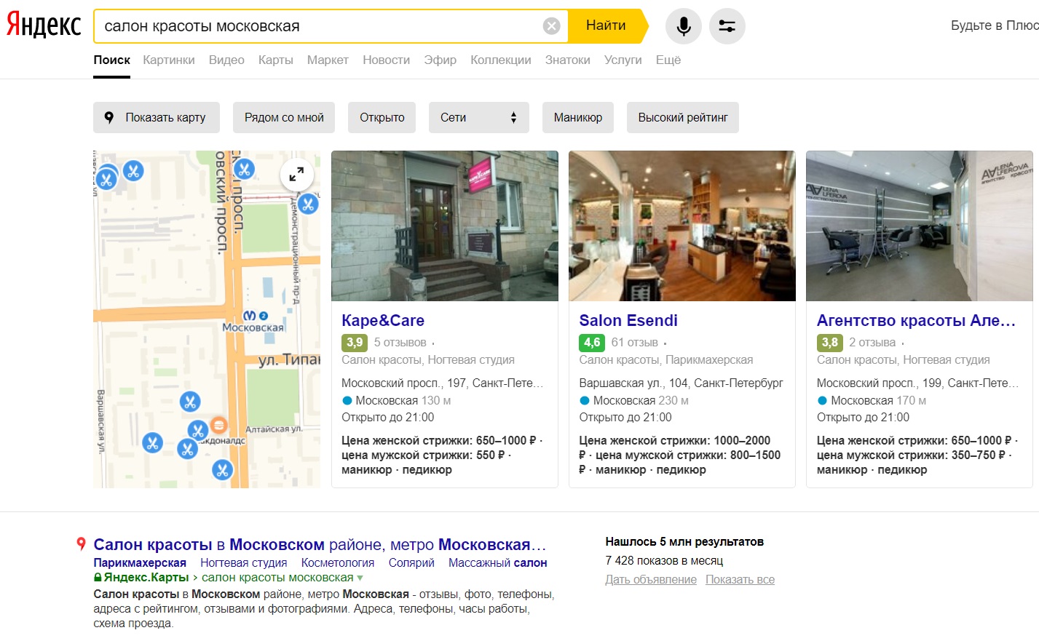Open the Kape&Care storefront photo
Screen dimensions: 1039x641
coord(444,226)
